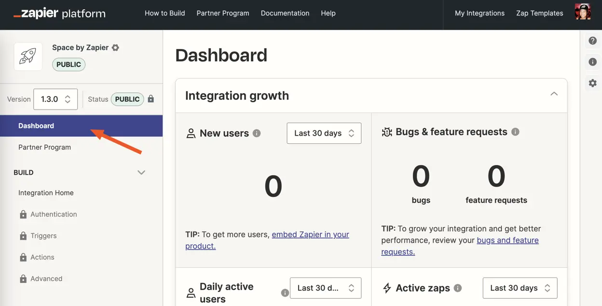The height and width of the screenshot is (306, 602).
Task: Open the Version 1.3.0 selector
Action: click(x=55, y=99)
